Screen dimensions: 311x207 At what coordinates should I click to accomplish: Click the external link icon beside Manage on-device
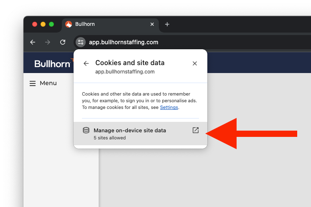[x=196, y=130]
